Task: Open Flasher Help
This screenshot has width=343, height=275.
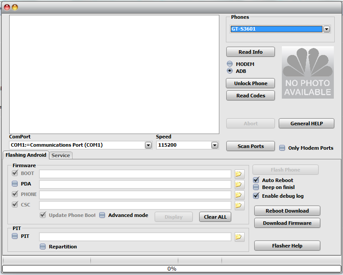Action: 287,246
